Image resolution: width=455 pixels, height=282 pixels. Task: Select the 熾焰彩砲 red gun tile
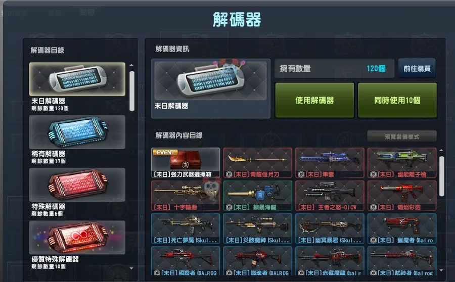402,196
